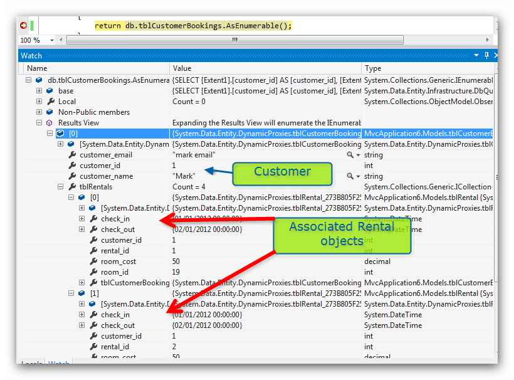Click the horizontal scrollbar right arrow
The height and width of the screenshot is (380, 514).
487,40
